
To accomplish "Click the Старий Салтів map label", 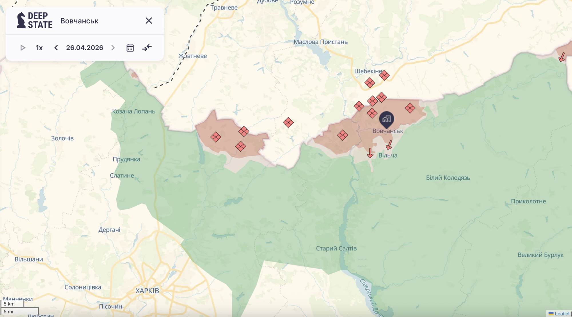I will (336, 248).
